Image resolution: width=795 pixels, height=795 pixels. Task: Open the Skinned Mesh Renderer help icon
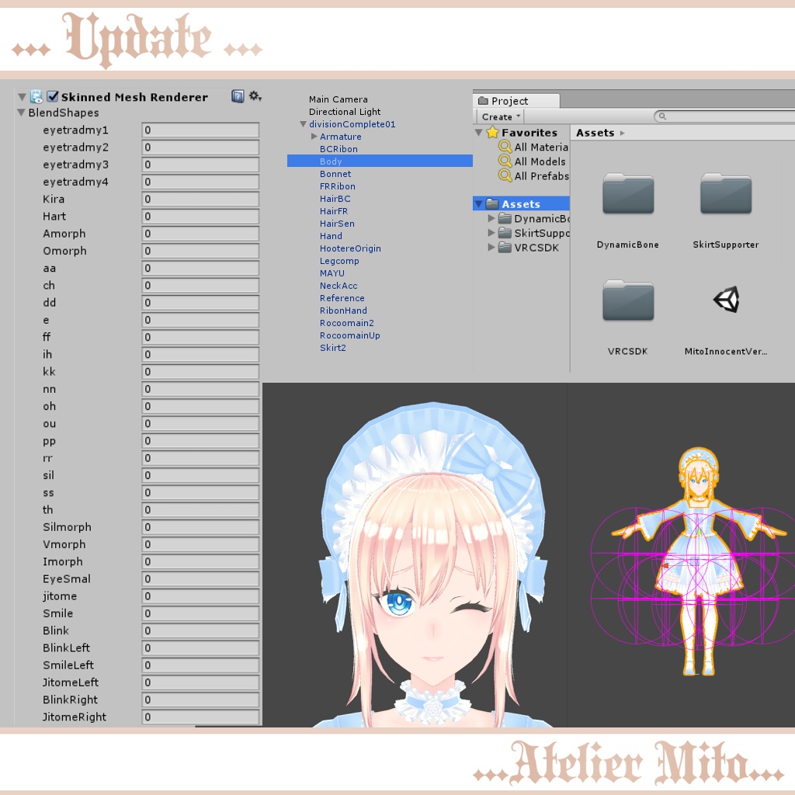[x=238, y=96]
